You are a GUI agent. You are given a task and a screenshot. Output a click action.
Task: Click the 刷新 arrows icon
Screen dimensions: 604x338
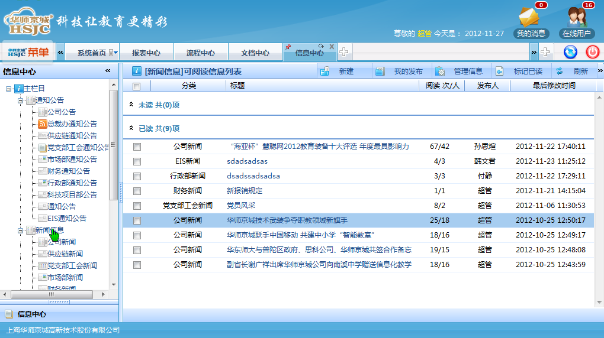point(560,71)
